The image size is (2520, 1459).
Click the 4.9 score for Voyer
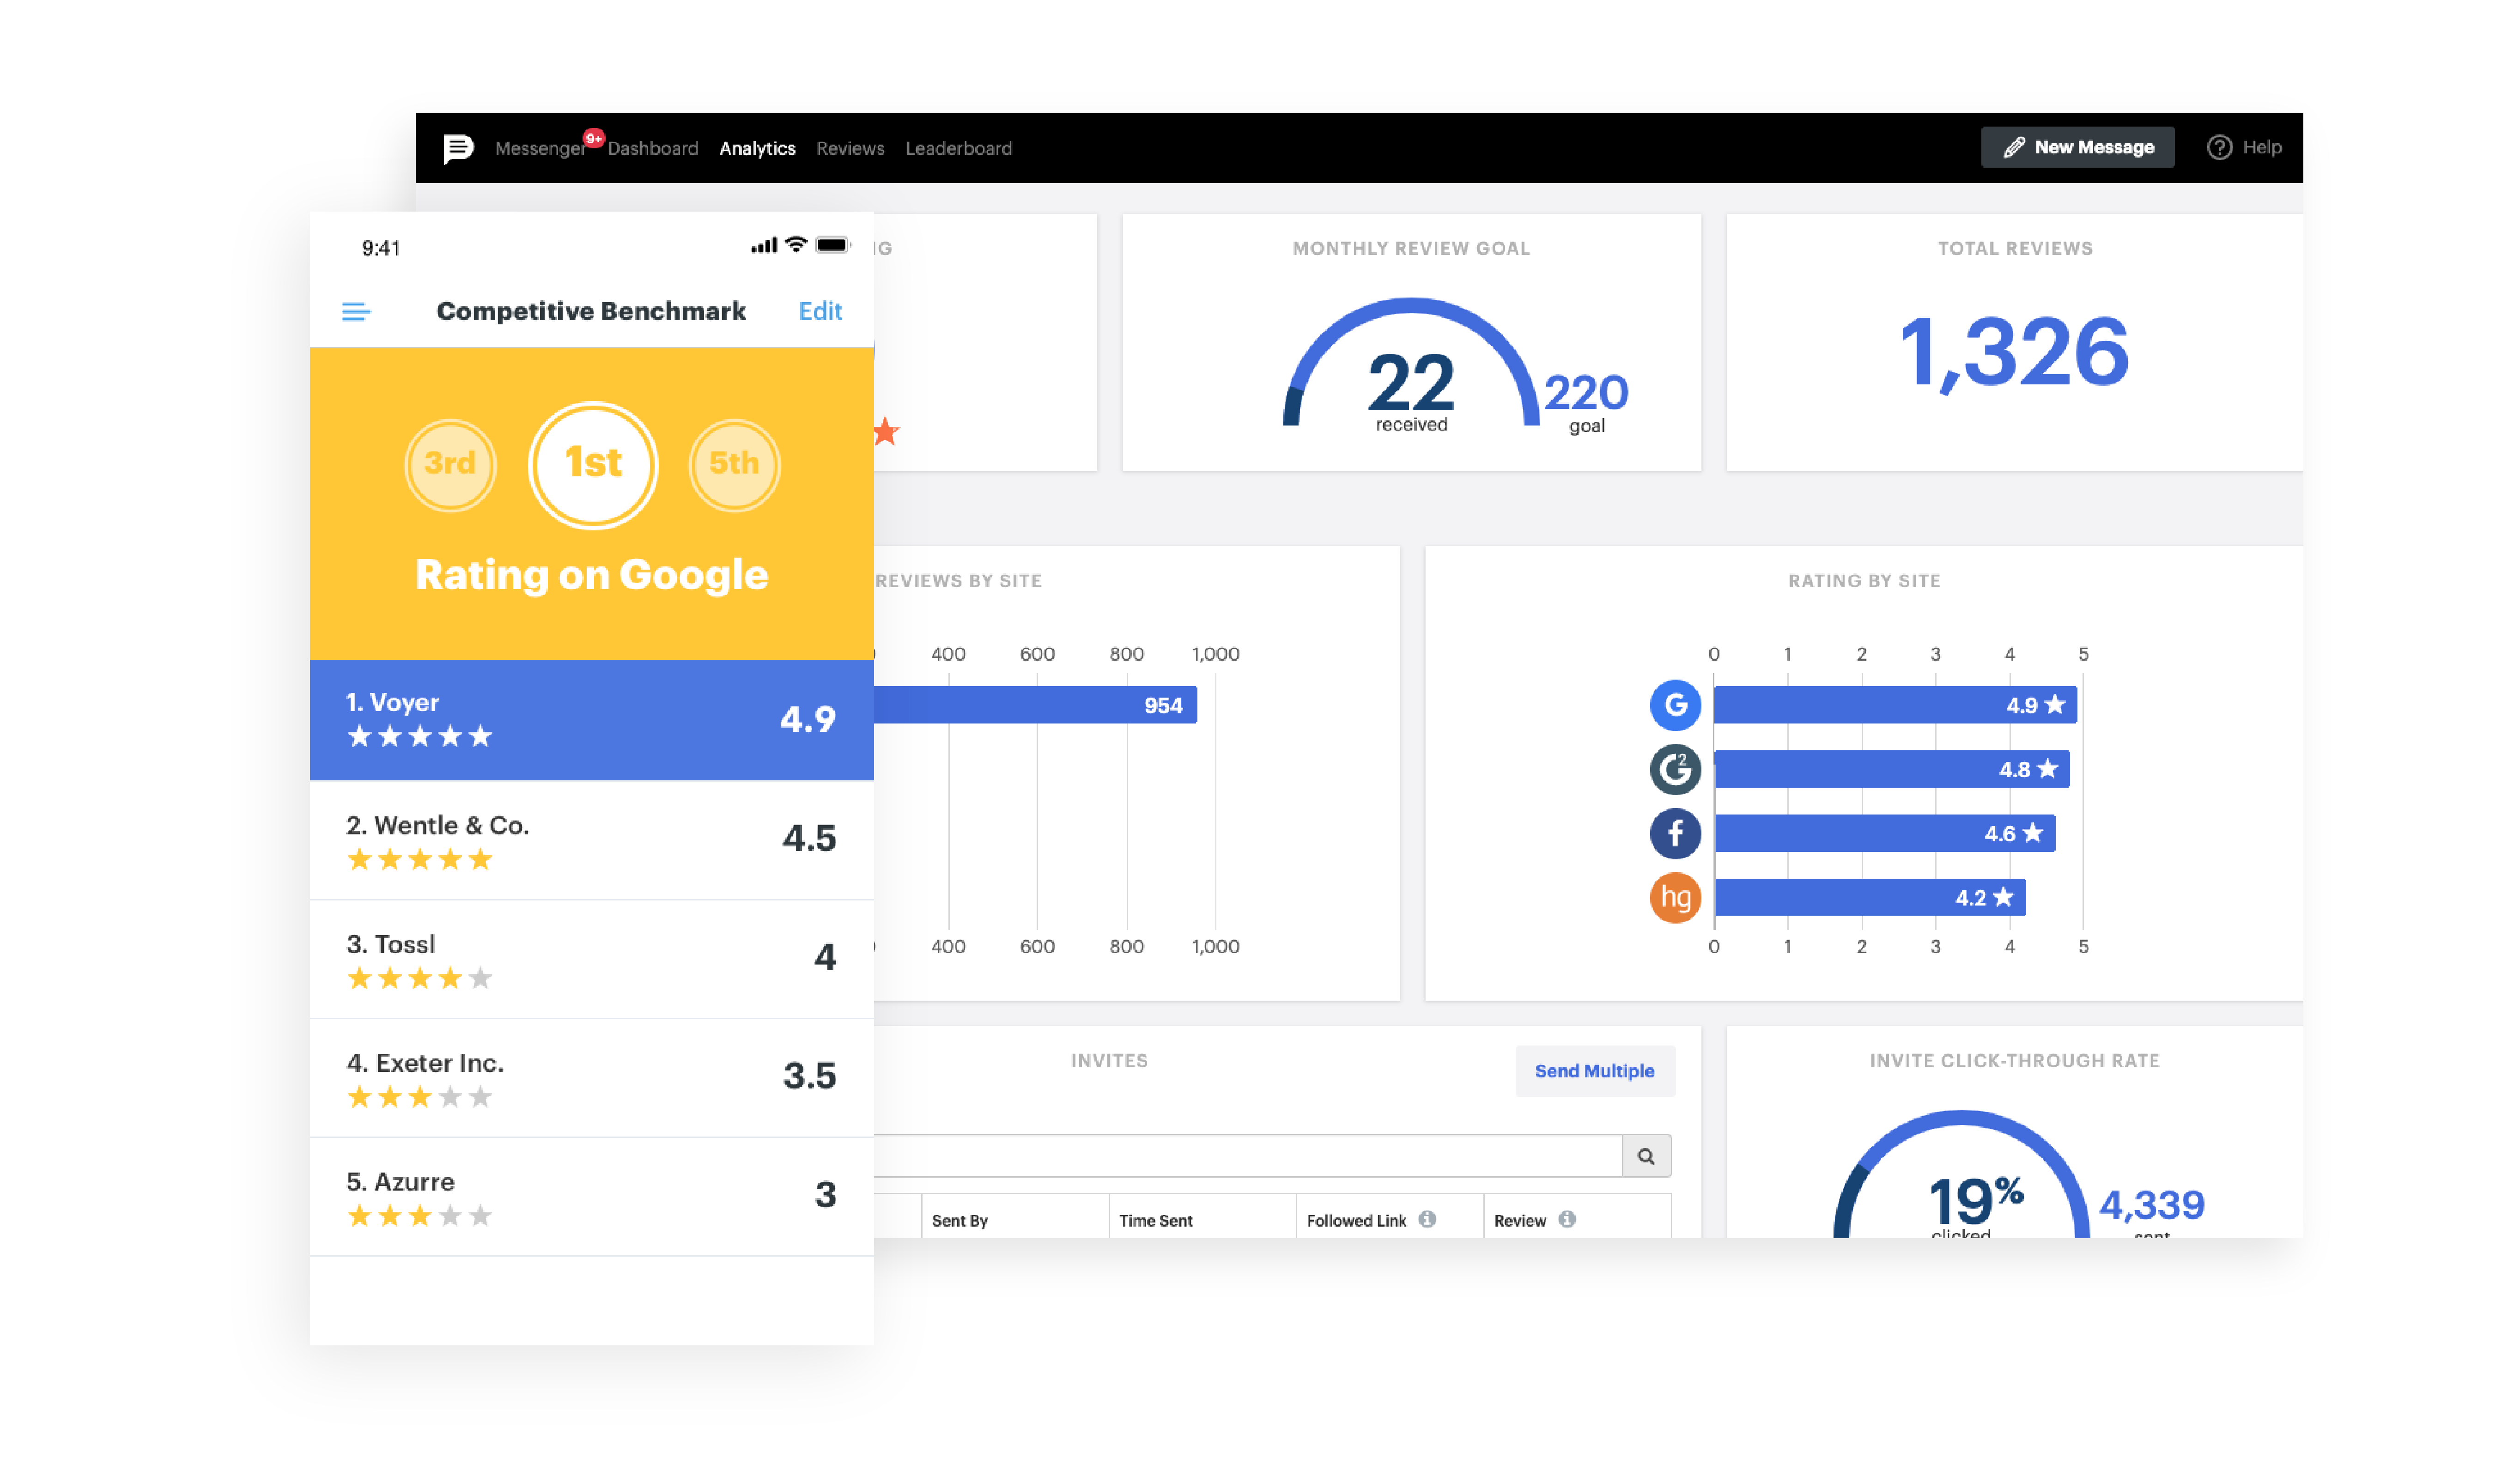point(807,719)
